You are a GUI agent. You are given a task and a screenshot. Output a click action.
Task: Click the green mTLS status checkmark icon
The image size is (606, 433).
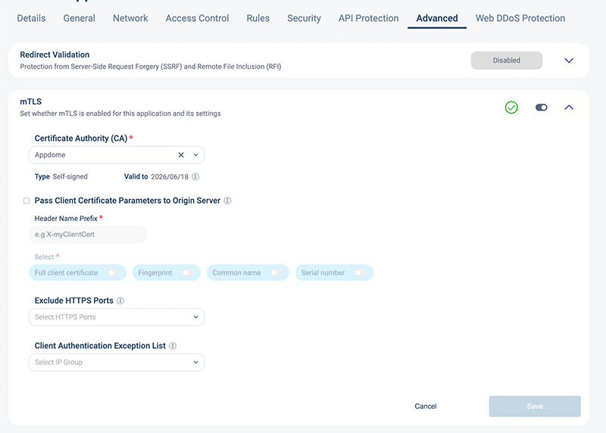pyautogui.click(x=511, y=107)
